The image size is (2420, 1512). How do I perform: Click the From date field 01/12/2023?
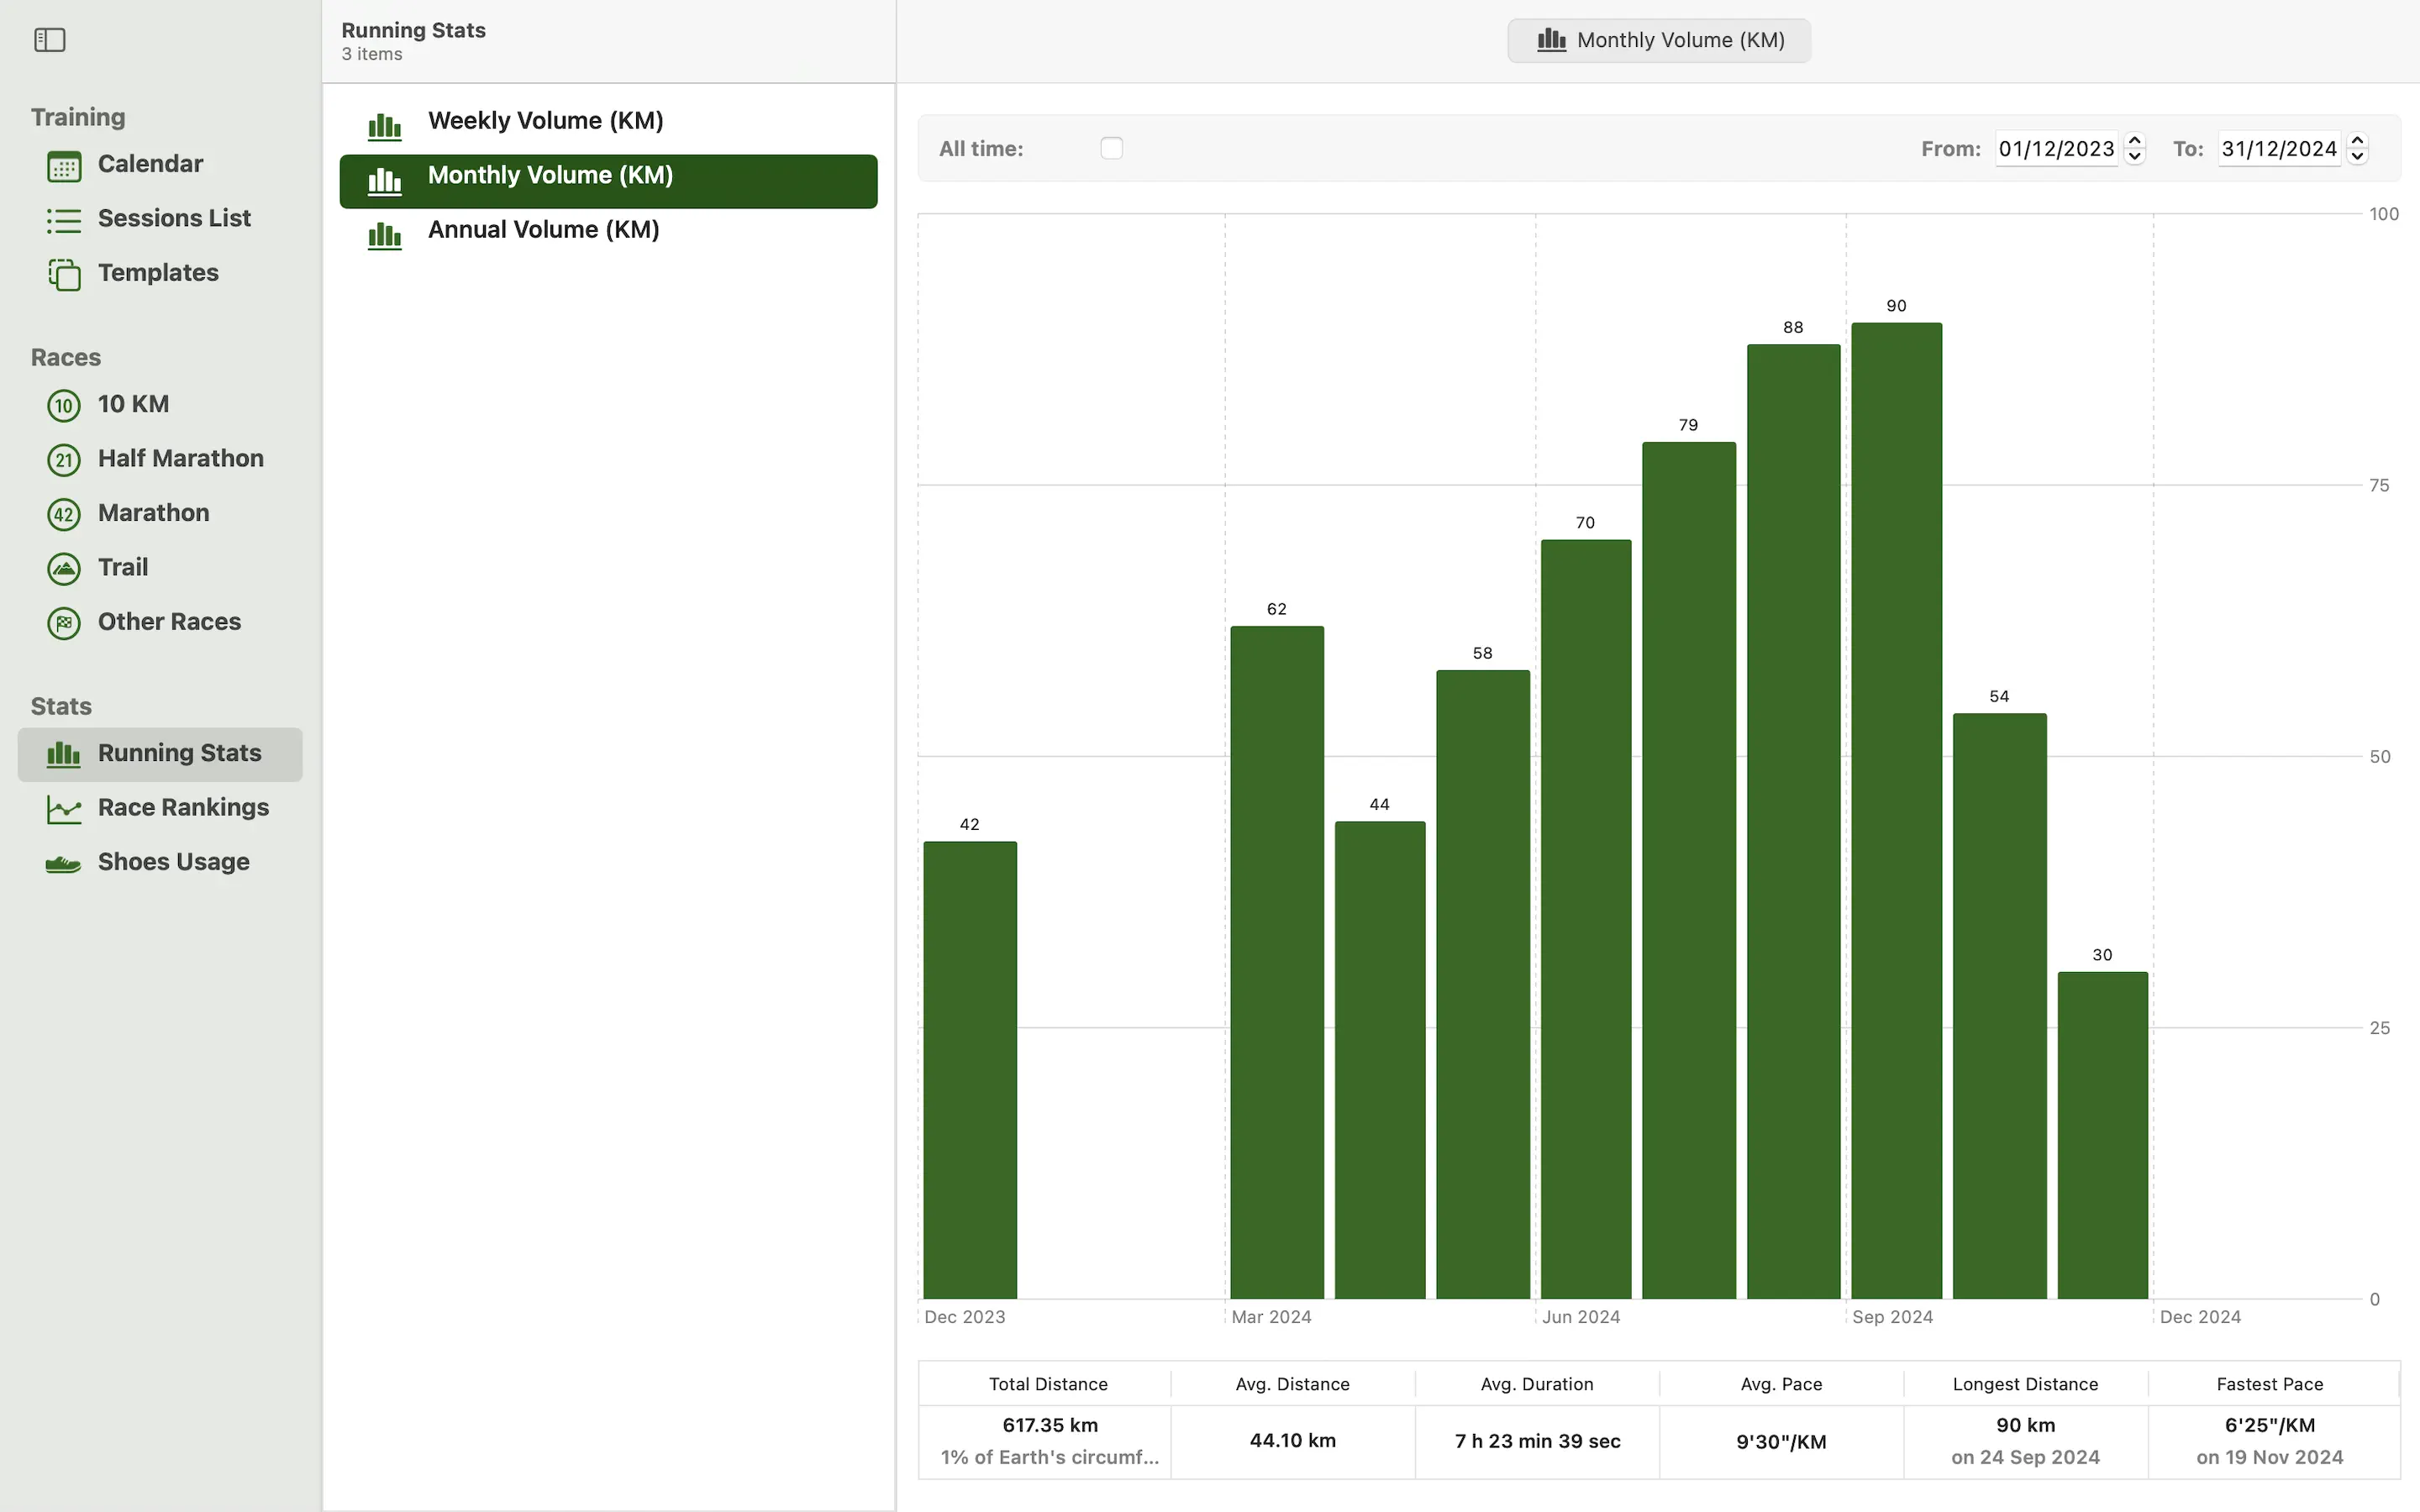[2056, 149]
